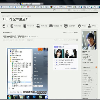This screenshot has height=100, width=100.
Task: Click the view link in profile box
Action: pos(84,60)
